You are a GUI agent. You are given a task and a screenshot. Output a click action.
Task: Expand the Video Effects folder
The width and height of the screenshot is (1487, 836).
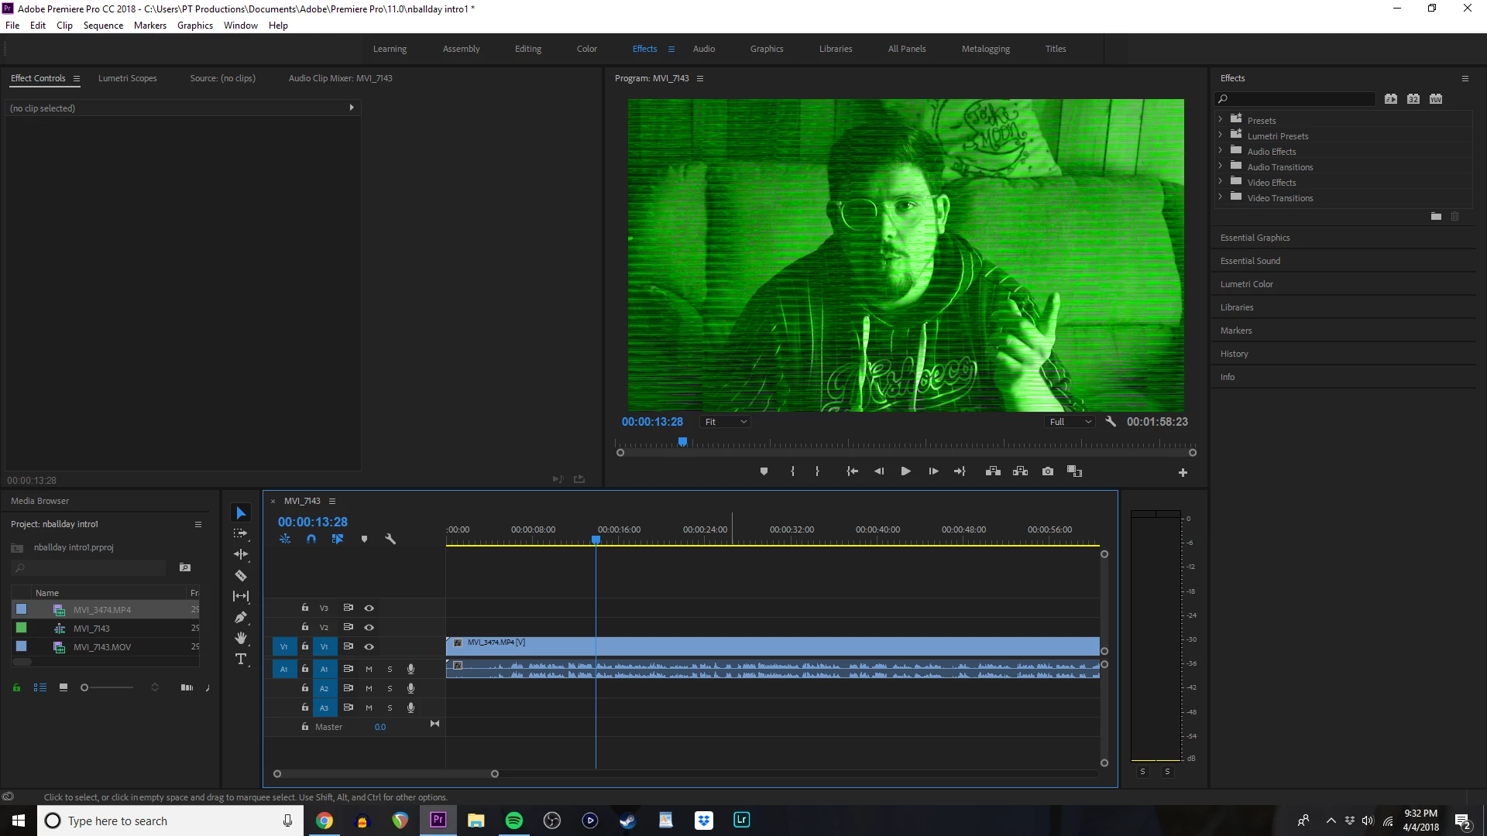click(x=1221, y=183)
